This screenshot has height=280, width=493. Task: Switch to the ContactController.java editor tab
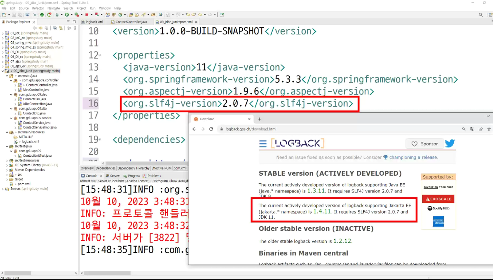click(129, 22)
